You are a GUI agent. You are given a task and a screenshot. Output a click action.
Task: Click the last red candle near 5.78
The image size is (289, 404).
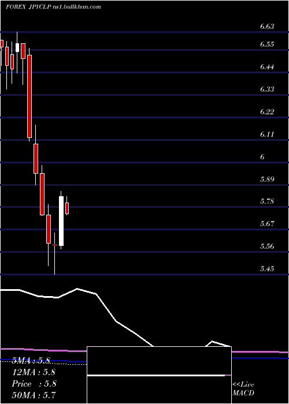coord(67,208)
